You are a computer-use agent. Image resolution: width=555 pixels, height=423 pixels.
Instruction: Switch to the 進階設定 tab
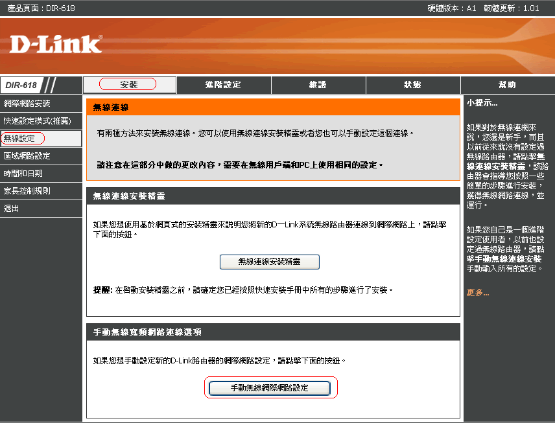224,85
